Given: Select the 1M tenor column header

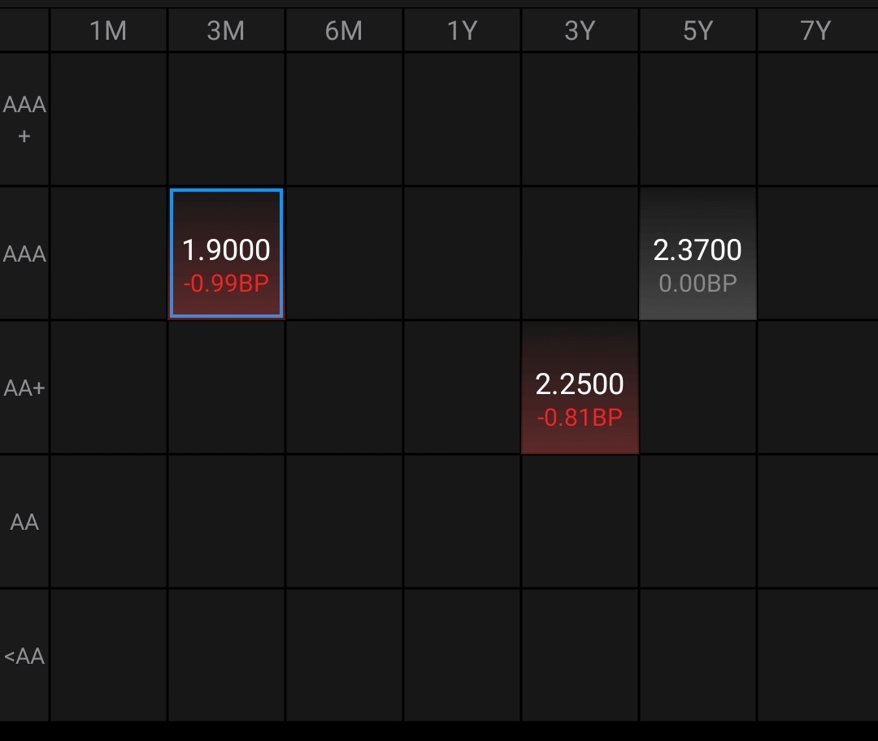Looking at the screenshot, I should click(108, 31).
